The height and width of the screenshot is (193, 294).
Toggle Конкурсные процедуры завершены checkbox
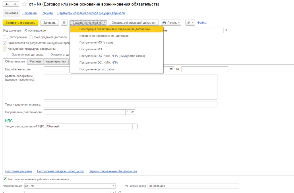[x=5, y=49]
